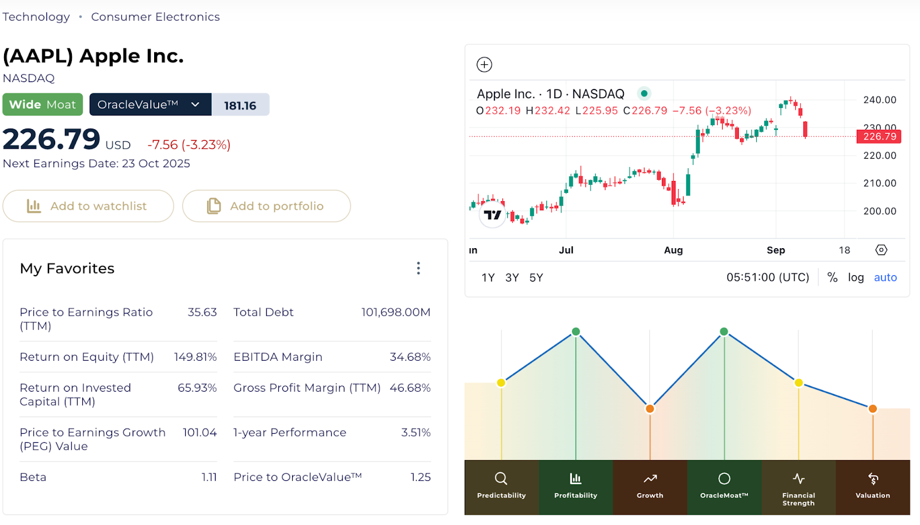Open the OracleValue dropdown
Image resolution: width=920 pixels, height=525 pixels.
click(x=149, y=104)
